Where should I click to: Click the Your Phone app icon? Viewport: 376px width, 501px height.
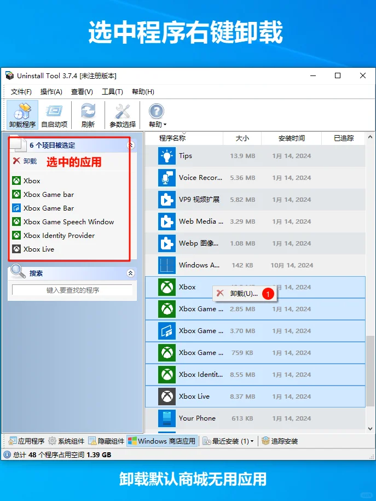(167, 418)
